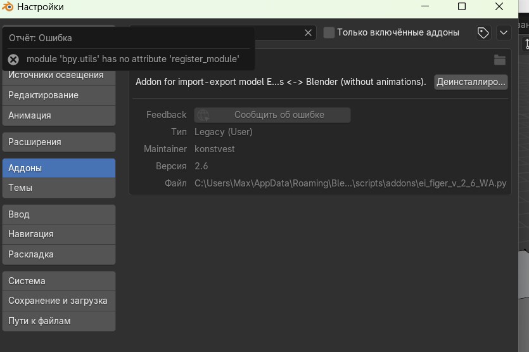Open the Темы preferences tab
529x352 pixels.
pyautogui.click(x=59, y=188)
